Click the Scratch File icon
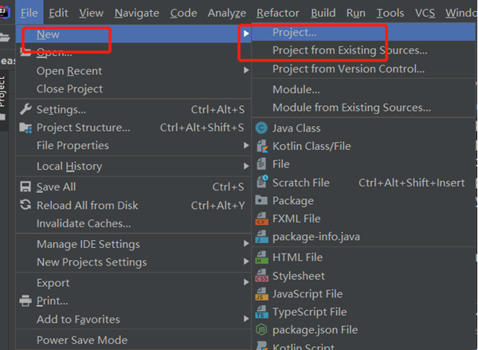 [x=261, y=183]
